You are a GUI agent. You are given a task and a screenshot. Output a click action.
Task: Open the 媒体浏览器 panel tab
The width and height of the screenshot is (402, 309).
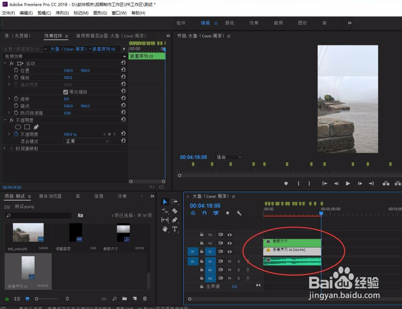coord(50,196)
